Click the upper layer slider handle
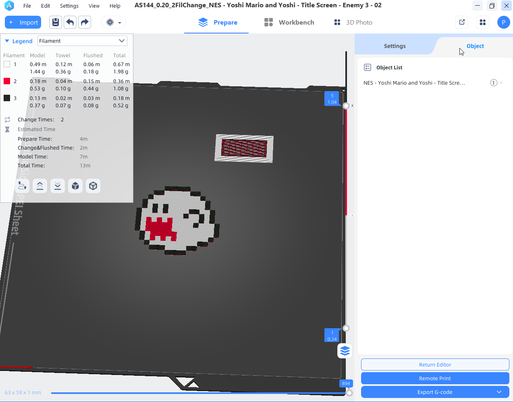This screenshot has width=513, height=402. 346,106
